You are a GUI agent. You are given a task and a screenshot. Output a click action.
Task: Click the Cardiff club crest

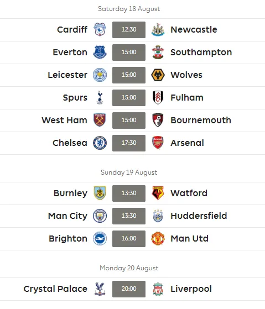tap(100, 29)
